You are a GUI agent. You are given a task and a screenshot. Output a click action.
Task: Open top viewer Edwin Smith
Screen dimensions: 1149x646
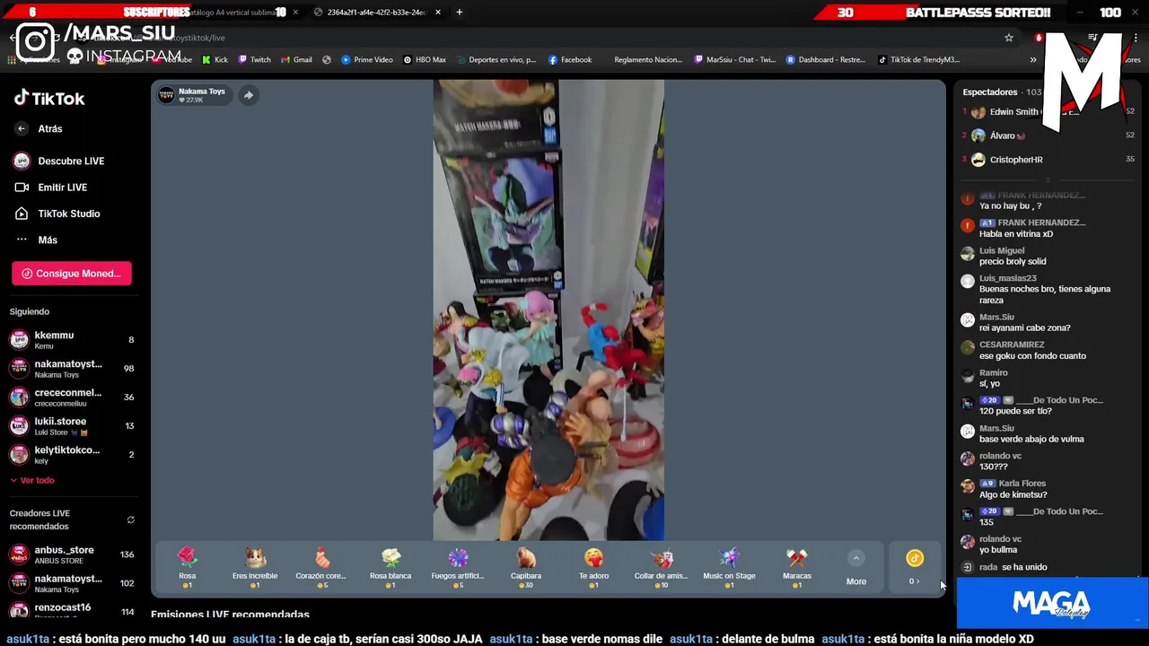[x=1048, y=112]
